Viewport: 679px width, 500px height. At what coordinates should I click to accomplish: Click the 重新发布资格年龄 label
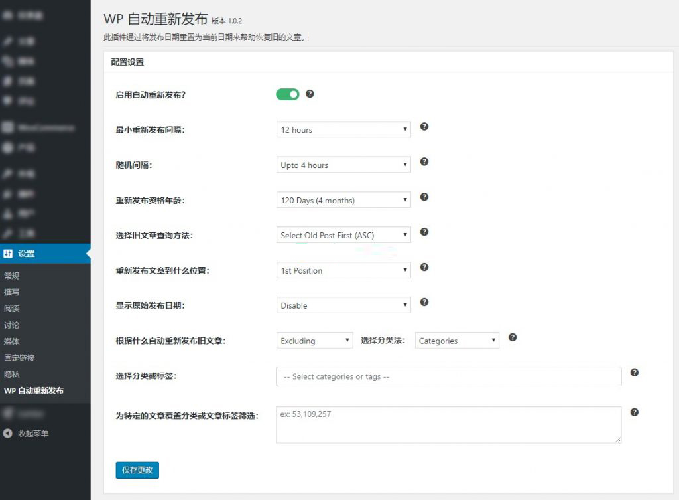151,201
